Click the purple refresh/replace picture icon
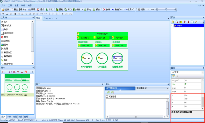 [10, 72]
